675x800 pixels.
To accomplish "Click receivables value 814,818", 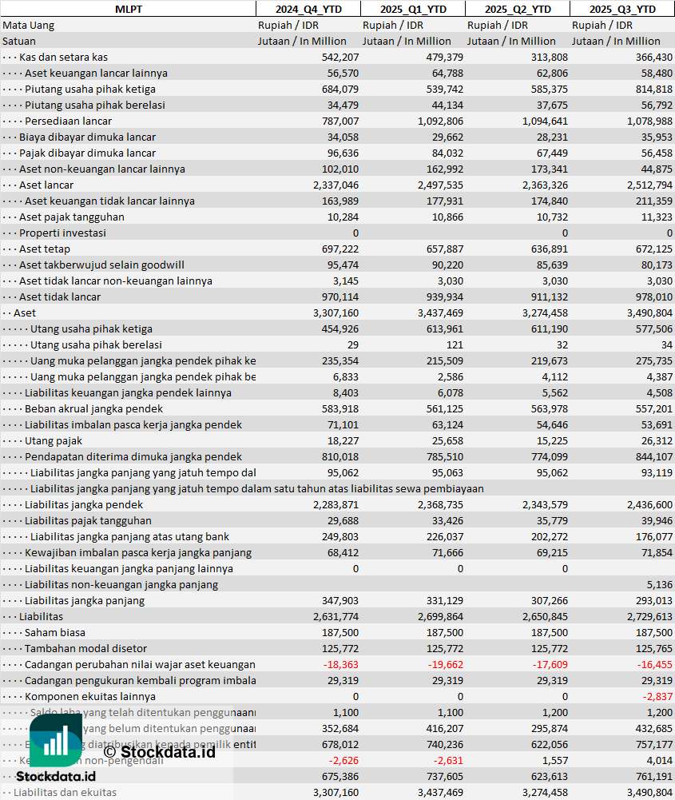I will tap(654, 89).
